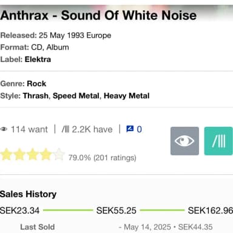Screen dimensions: 233x233
Task: Rate album with the first star
Action: (x=6, y=155)
